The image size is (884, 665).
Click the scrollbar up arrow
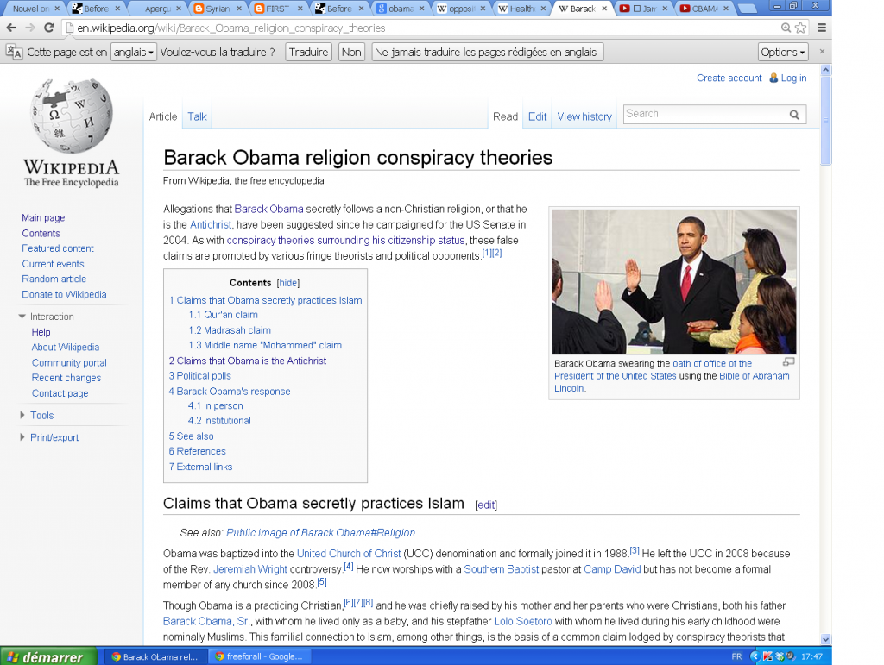826,71
